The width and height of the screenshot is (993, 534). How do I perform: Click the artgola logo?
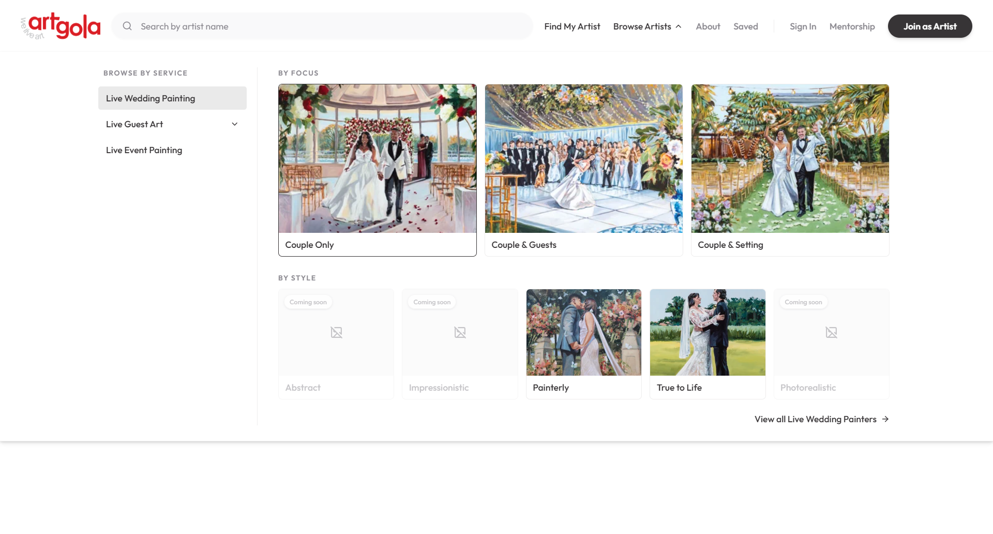coord(61,26)
